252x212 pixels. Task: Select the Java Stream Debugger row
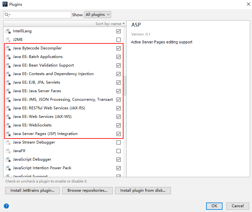[x=64, y=142]
